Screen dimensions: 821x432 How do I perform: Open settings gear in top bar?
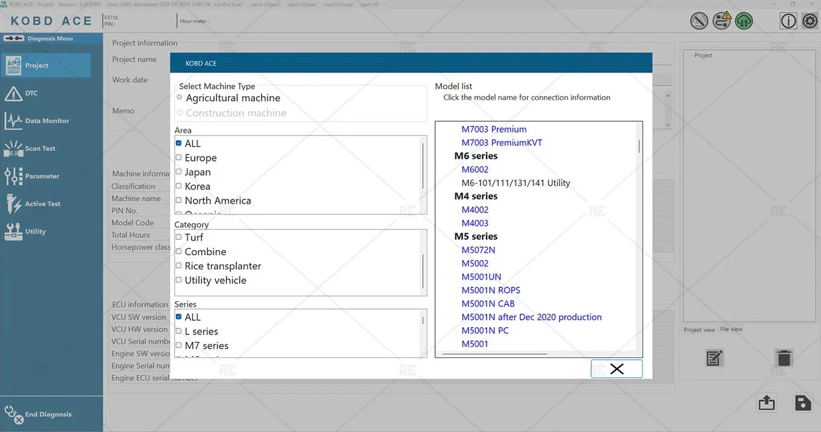(810, 21)
